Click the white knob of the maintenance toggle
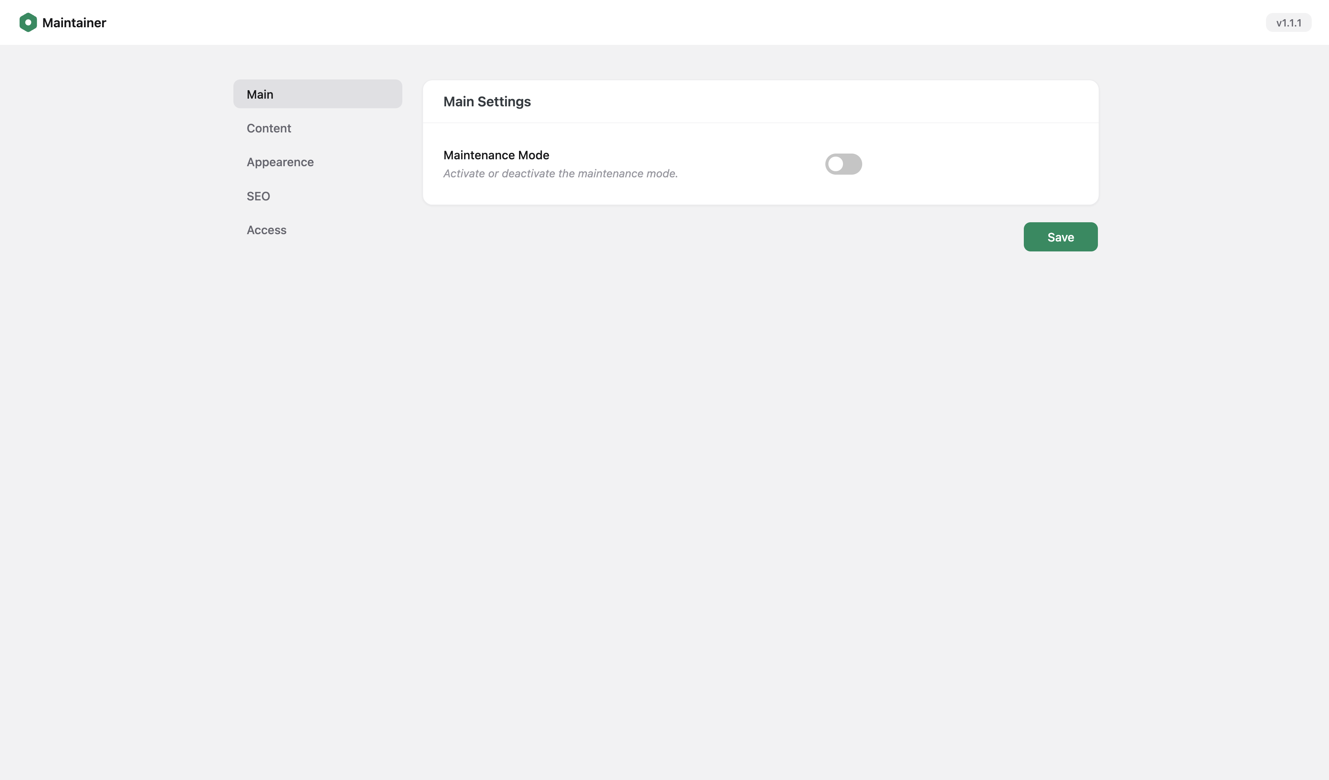This screenshot has height=780, width=1329. pyautogui.click(x=835, y=164)
